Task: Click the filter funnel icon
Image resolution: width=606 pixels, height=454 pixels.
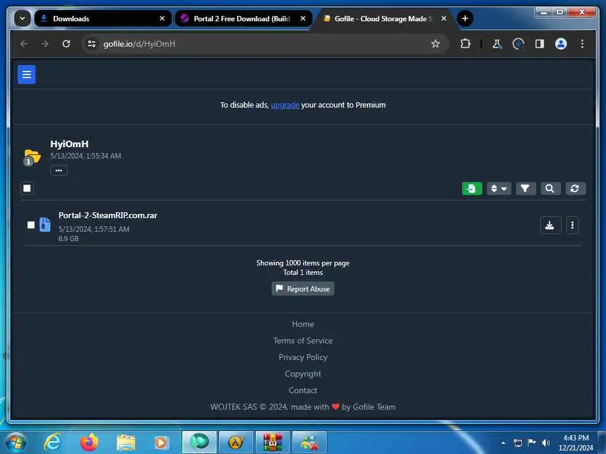Action: point(525,189)
